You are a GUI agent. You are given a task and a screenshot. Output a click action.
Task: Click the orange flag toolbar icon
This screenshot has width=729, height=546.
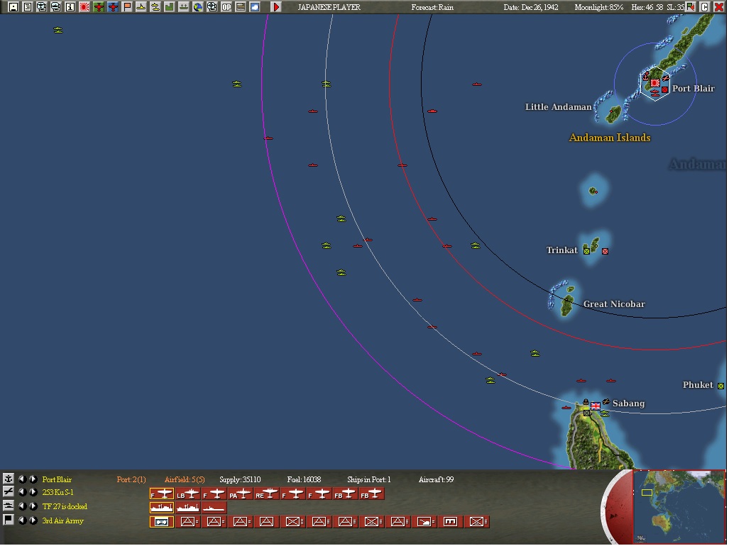click(127, 7)
